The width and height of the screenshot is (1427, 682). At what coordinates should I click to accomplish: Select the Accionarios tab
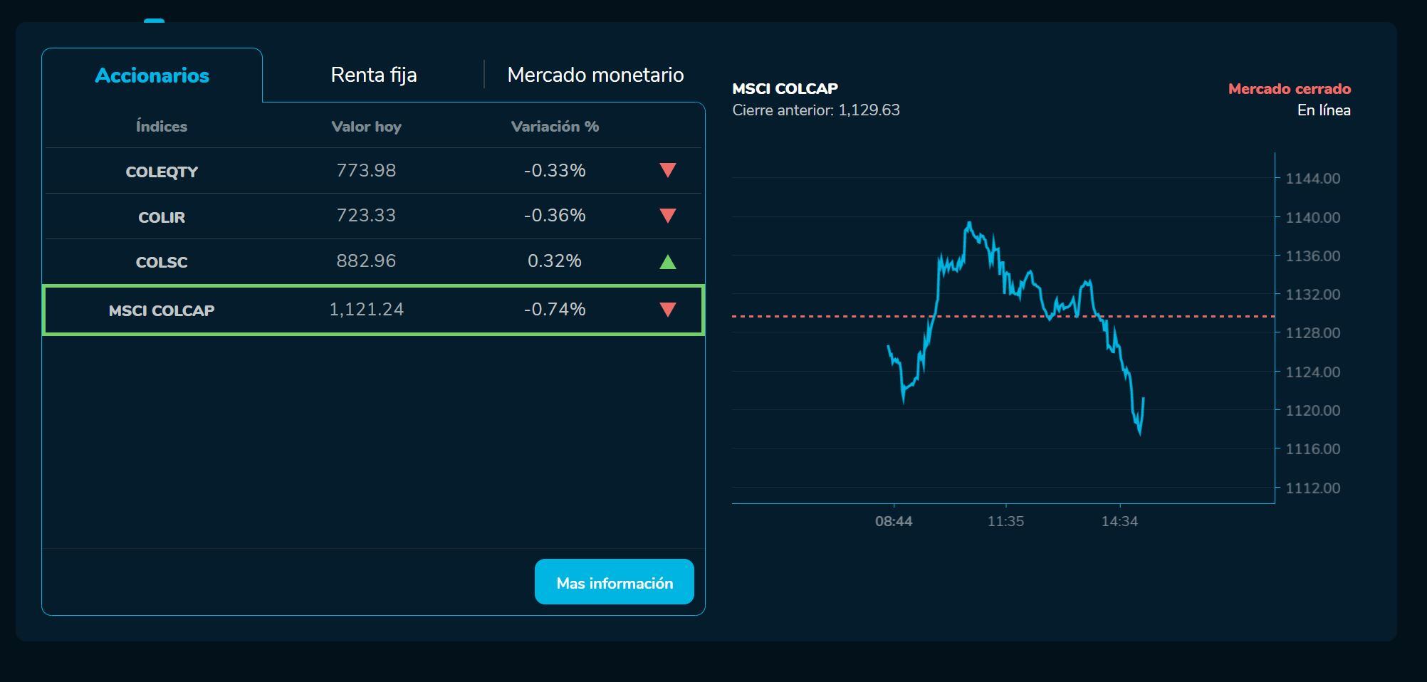pos(152,74)
